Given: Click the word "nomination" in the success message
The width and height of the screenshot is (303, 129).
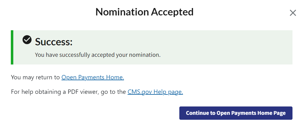Looking at the screenshot, I should [145, 55].
